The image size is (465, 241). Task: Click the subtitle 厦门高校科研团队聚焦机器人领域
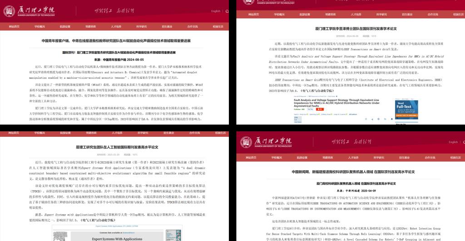356,183
